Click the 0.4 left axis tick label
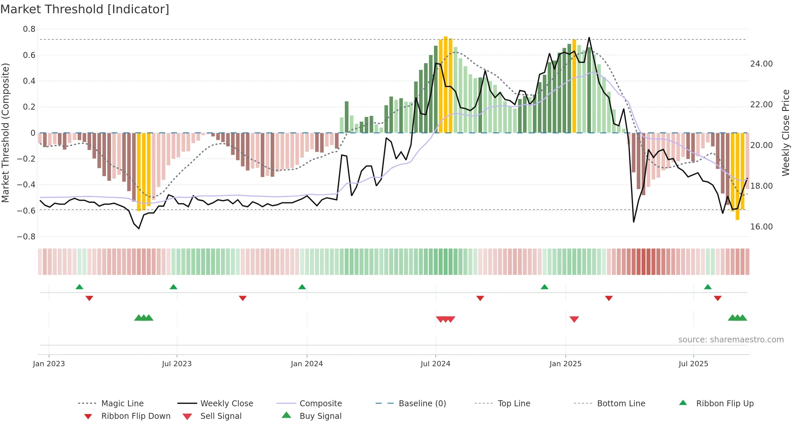This screenshot has width=795, height=447. coord(29,81)
